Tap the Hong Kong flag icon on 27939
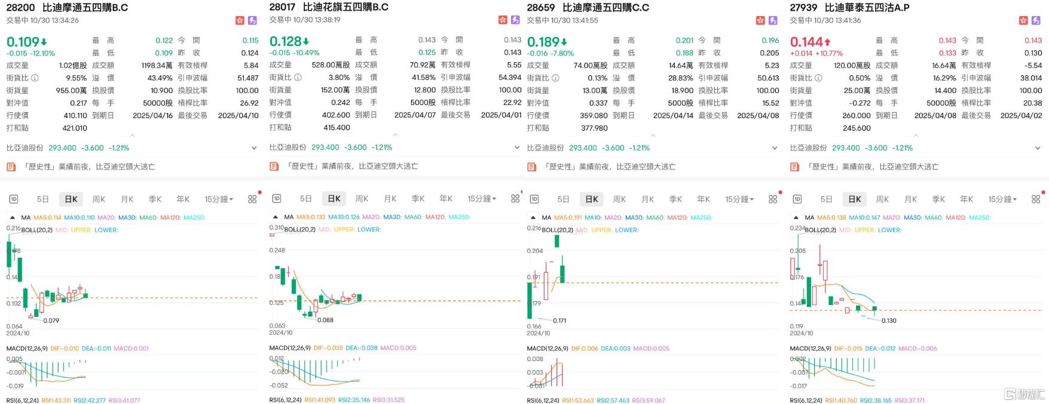Screen dimensions: 1049x404 [x=1023, y=20]
